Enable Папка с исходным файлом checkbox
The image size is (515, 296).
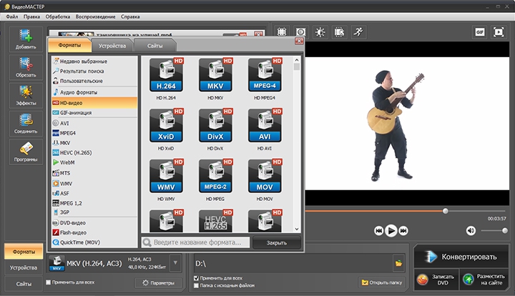pos(196,285)
